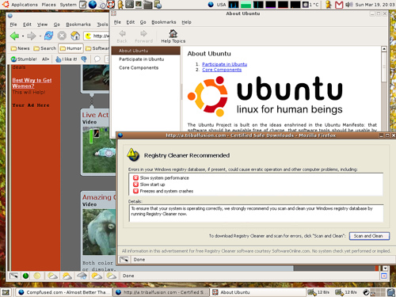
Task: Click the Amazing video creature thumbnail
Action: tap(99, 232)
